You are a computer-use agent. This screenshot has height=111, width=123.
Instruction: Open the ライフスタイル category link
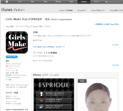(x=16, y=64)
